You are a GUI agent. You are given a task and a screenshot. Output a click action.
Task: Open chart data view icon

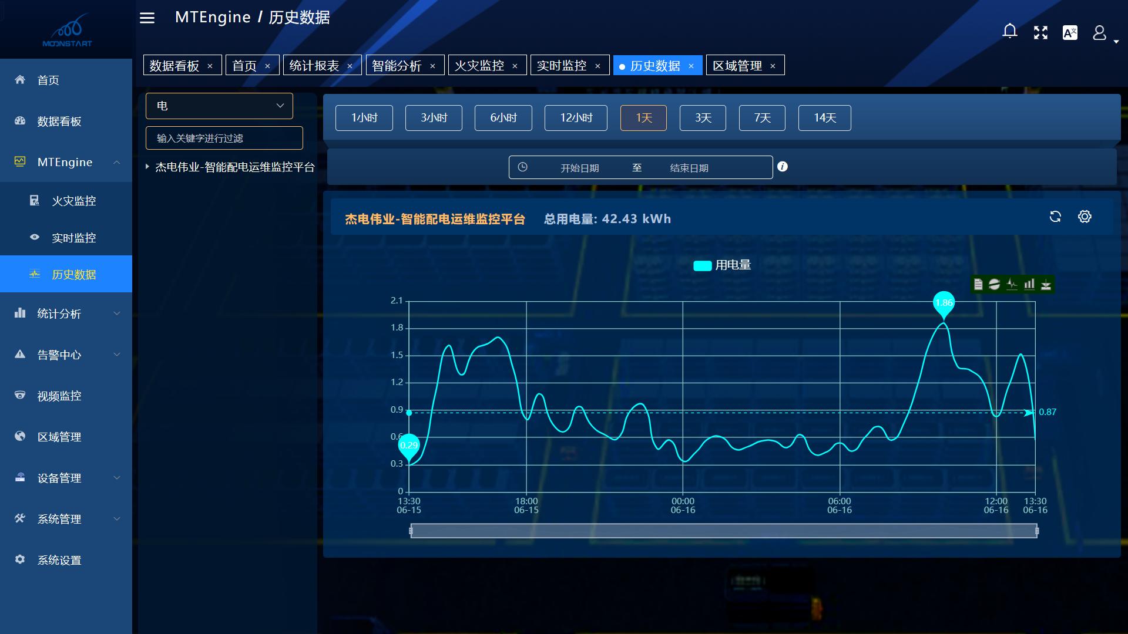coord(978,285)
